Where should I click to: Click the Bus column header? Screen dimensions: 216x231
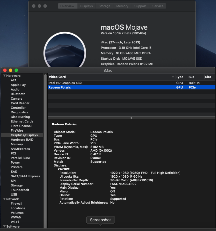pyautogui.click(x=191, y=77)
